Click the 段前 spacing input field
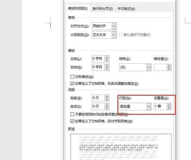This screenshot has height=160, width=191. (x=98, y=98)
